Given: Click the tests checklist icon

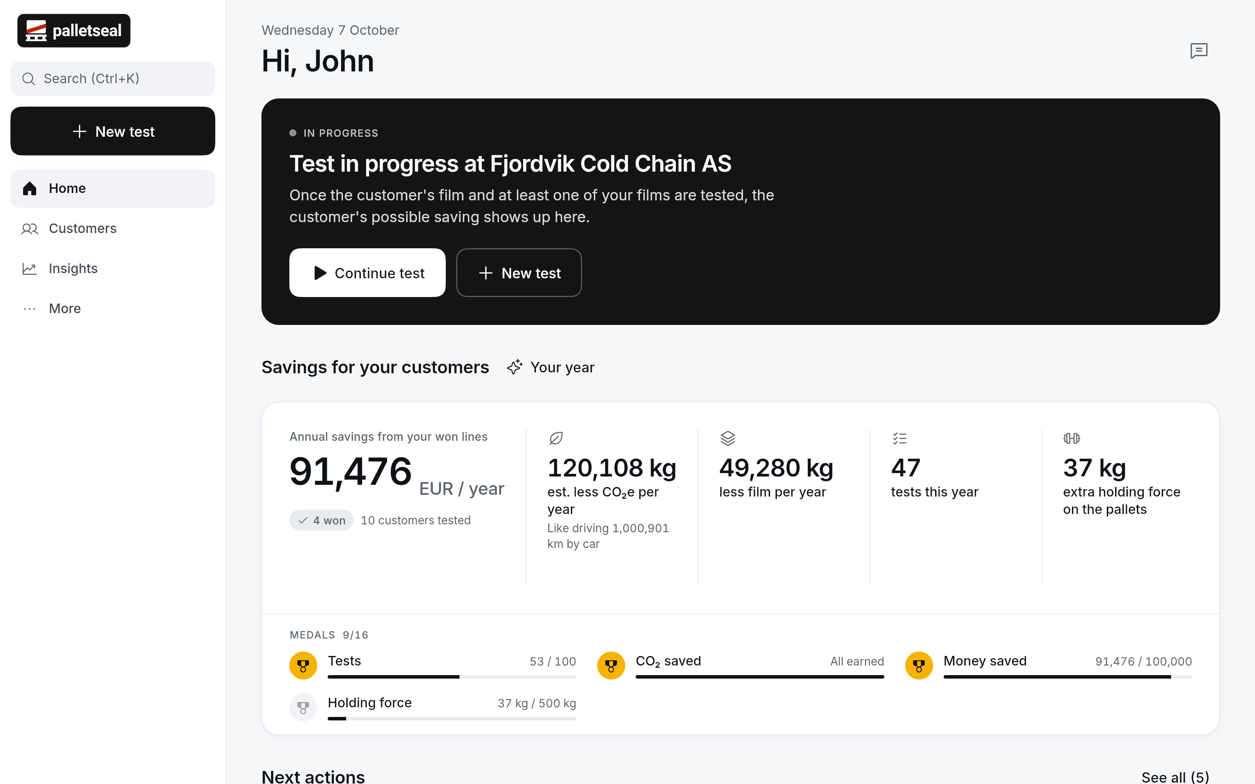Looking at the screenshot, I should (x=900, y=438).
